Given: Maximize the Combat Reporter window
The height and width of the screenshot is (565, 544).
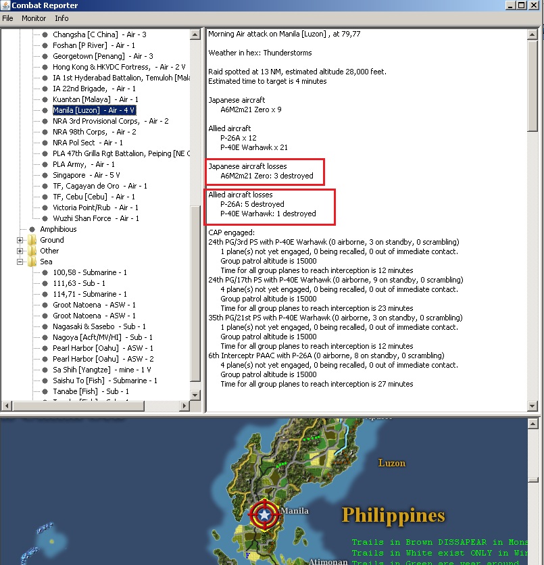Looking at the screenshot, I should [522, 5].
